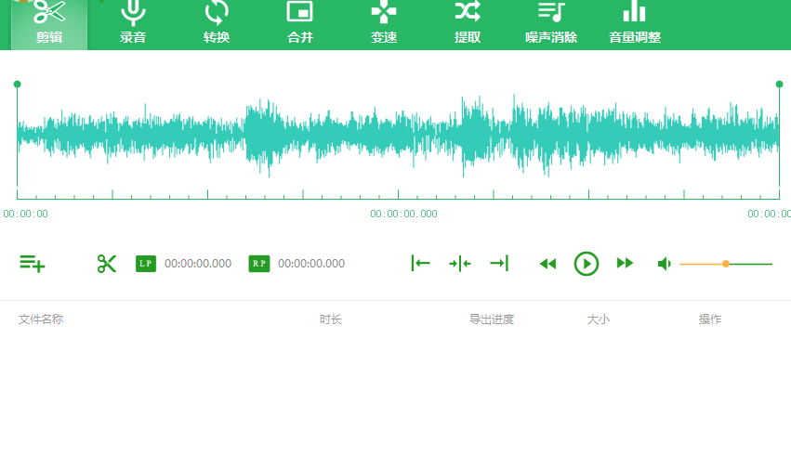Viewport: 791px width, 456px height.
Task: Open the 合并 merge tab
Action: click(300, 24)
